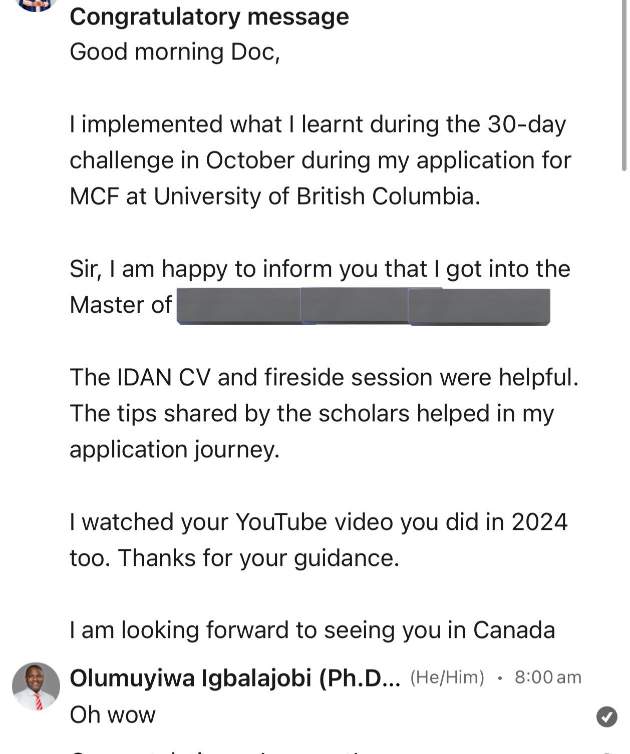Click the first redacted gray box

coord(239,306)
